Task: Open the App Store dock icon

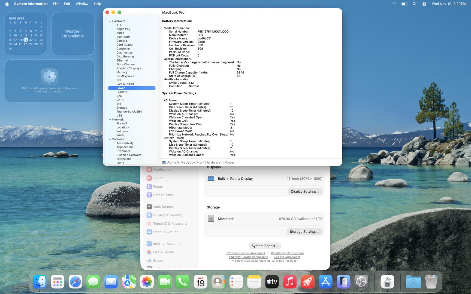Action: (325, 282)
